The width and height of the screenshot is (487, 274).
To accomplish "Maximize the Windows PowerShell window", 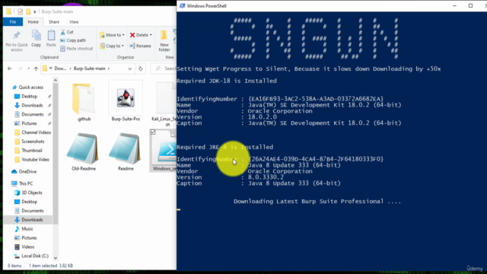I will 470,5.
